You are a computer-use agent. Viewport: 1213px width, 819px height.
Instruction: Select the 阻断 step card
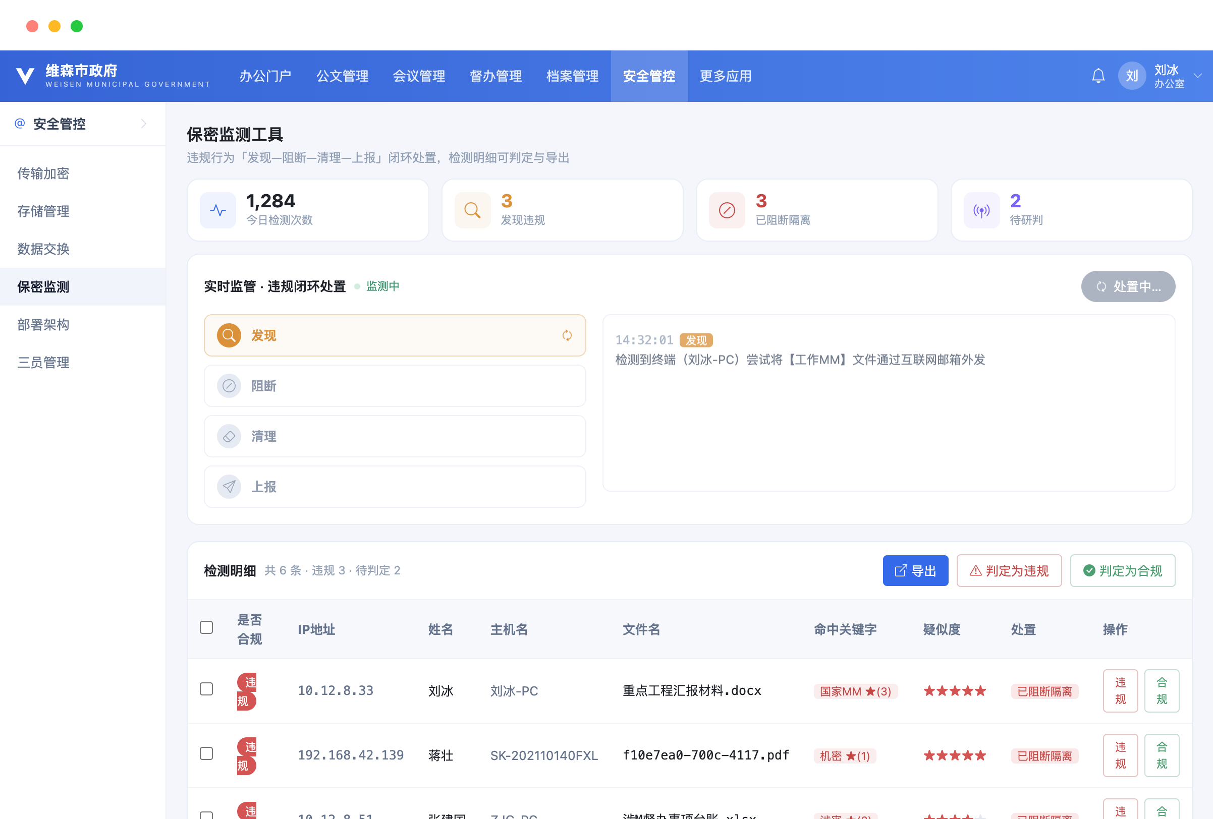point(395,386)
